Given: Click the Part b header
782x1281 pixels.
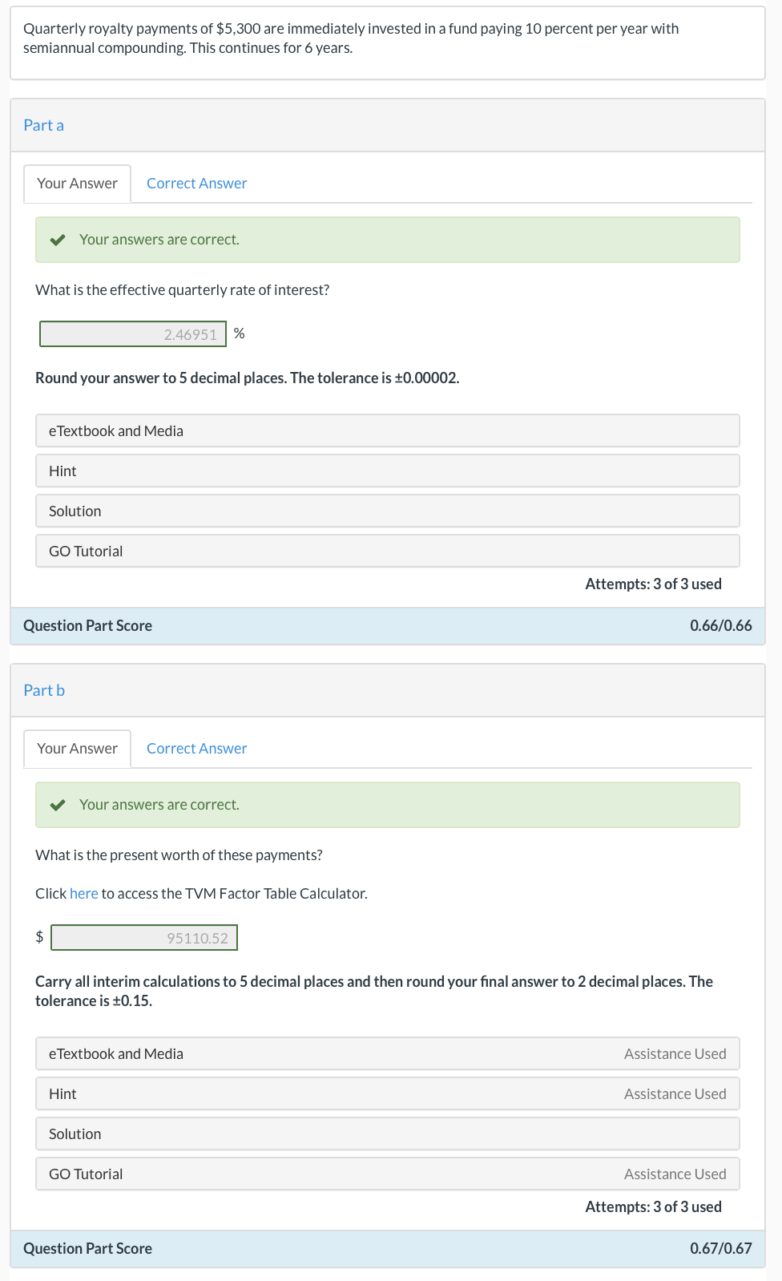Looking at the screenshot, I should (44, 690).
